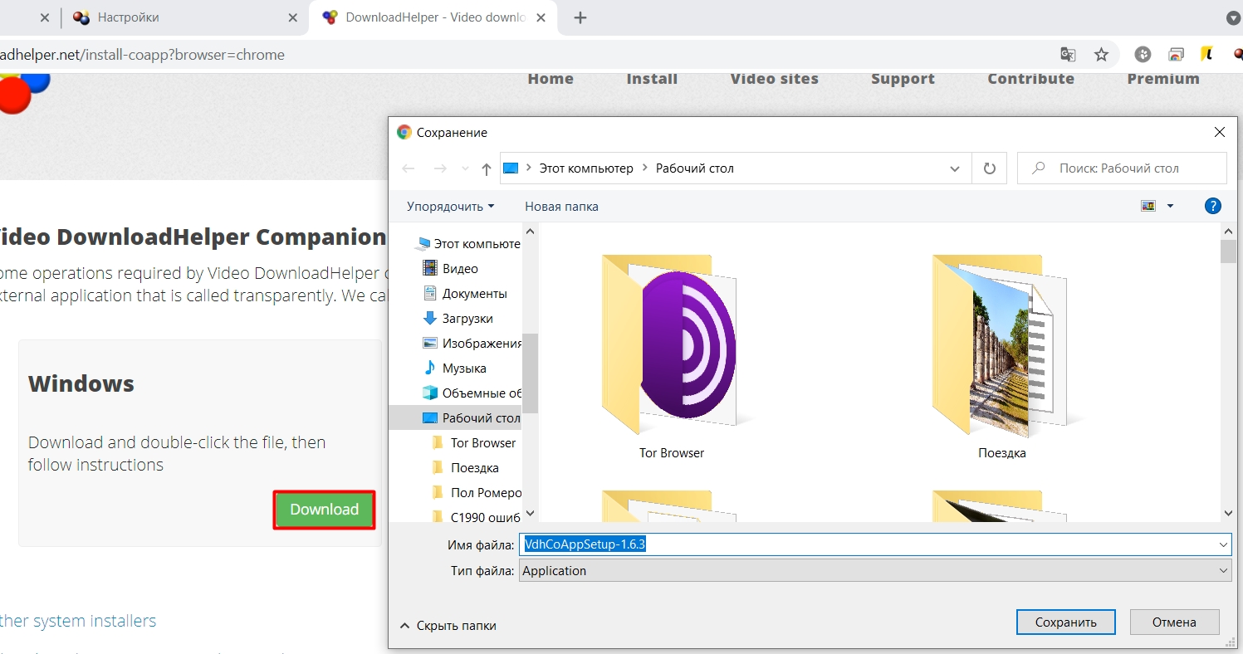Close the Сохранение dialog window
The height and width of the screenshot is (654, 1243).
click(1220, 132)
